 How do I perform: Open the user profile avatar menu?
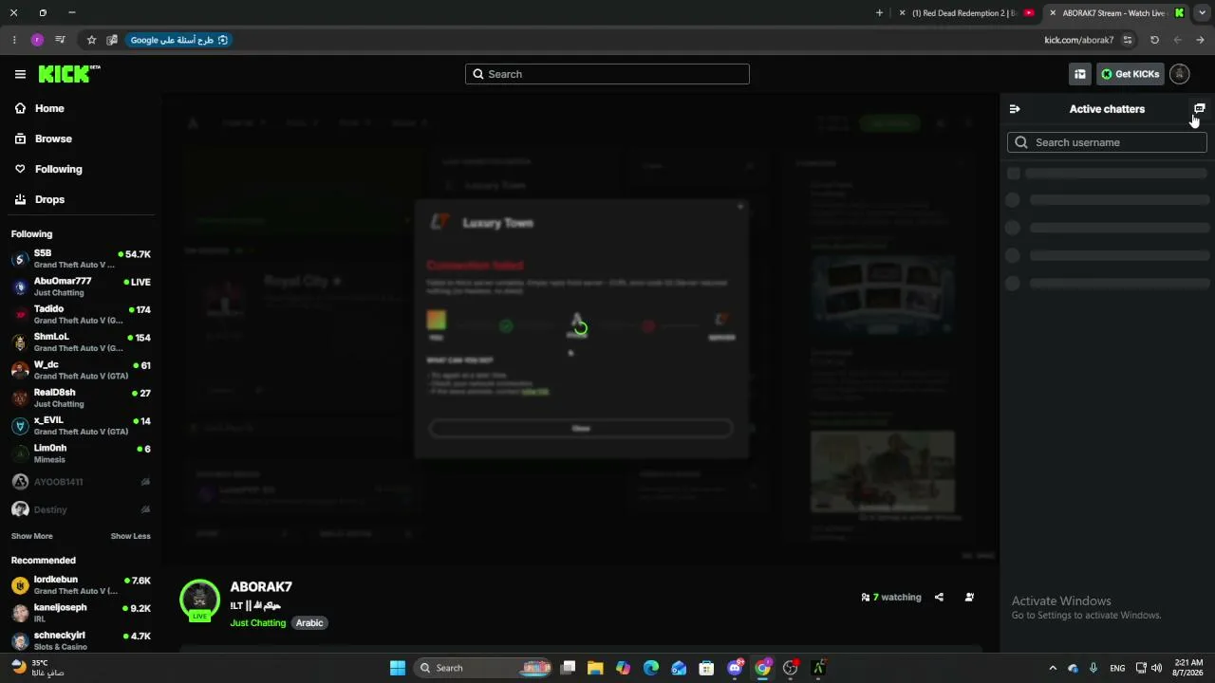tap(1179, 74)
